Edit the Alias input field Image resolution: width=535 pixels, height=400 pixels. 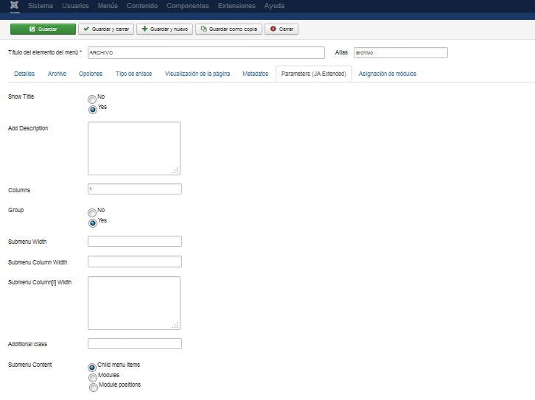[401, 52]
